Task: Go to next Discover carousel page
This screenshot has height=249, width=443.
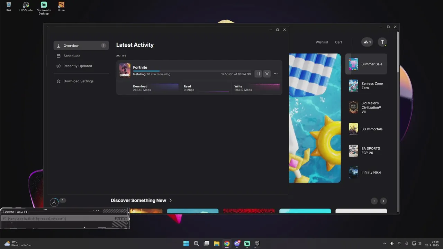Action: (383, 201)
